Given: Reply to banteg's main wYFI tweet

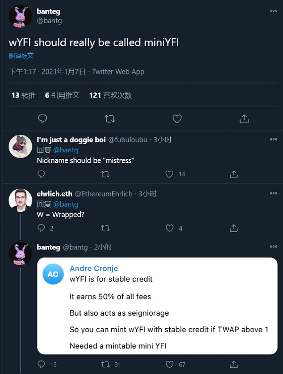Looking at the screenshot, I should pos(42,118).
